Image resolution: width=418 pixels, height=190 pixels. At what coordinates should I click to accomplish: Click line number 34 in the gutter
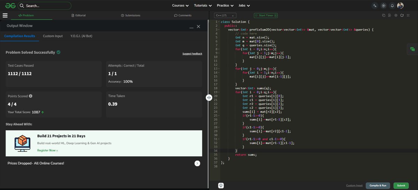(x=216, y=151)
